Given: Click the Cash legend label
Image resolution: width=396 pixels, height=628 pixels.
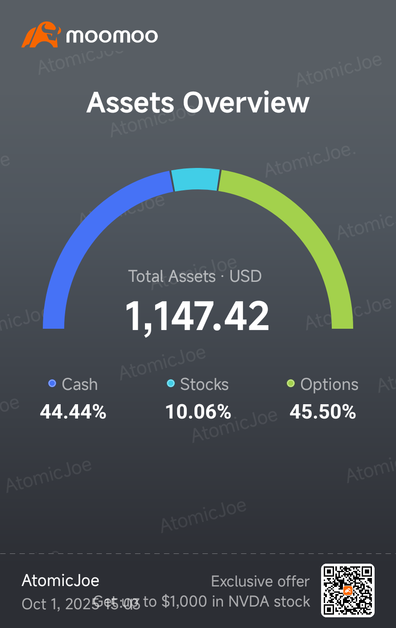Looking at the screenshot, I should tap(79, 385).
